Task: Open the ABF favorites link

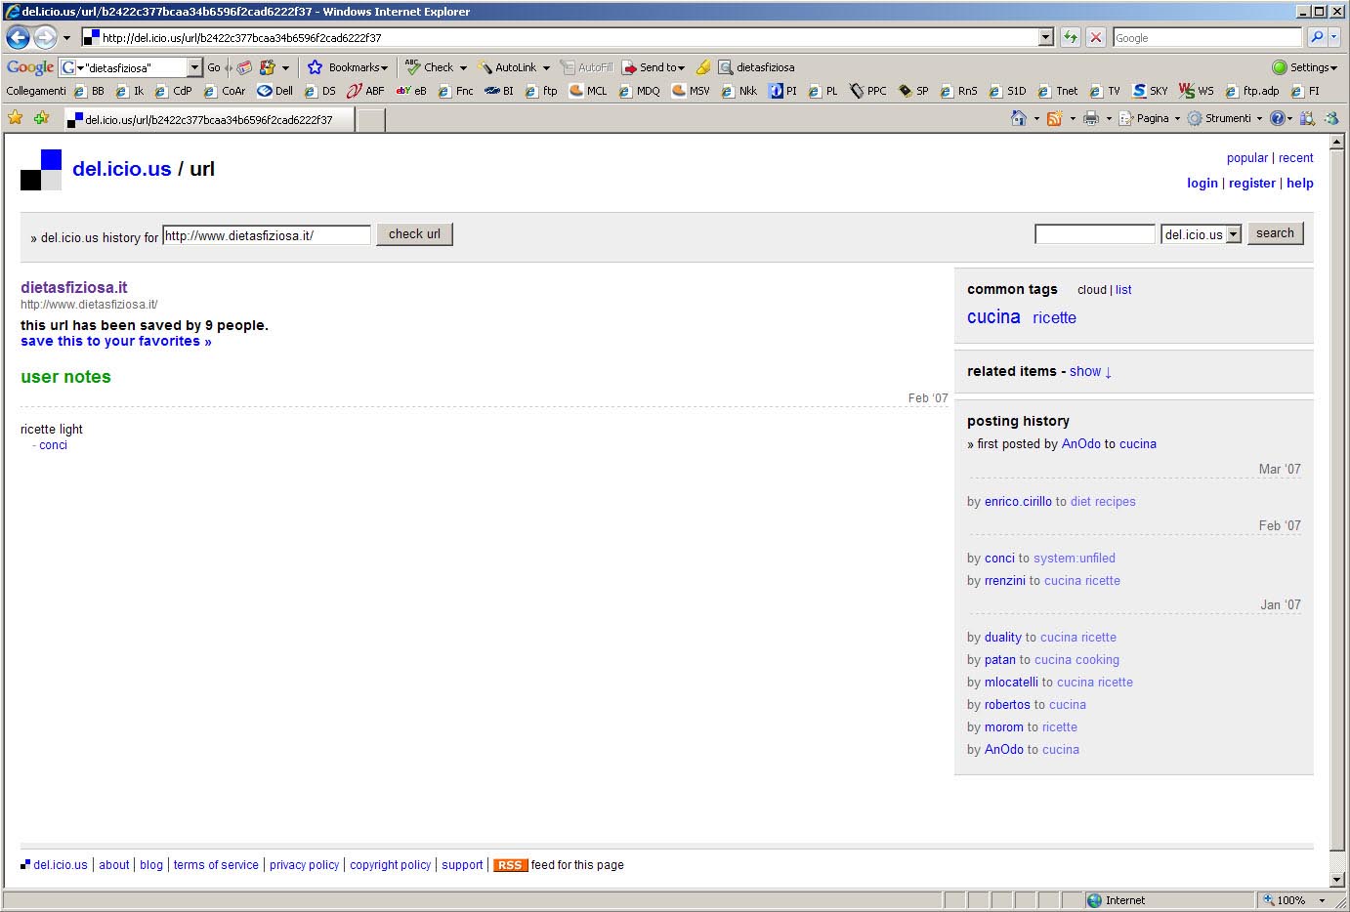Action: click(x=365, y=91)
